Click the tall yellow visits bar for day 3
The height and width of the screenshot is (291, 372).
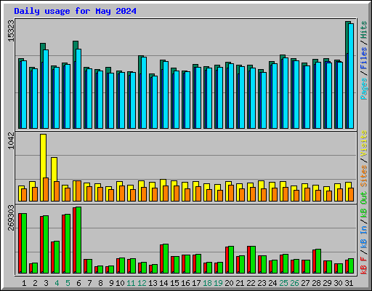pos(43,156)
